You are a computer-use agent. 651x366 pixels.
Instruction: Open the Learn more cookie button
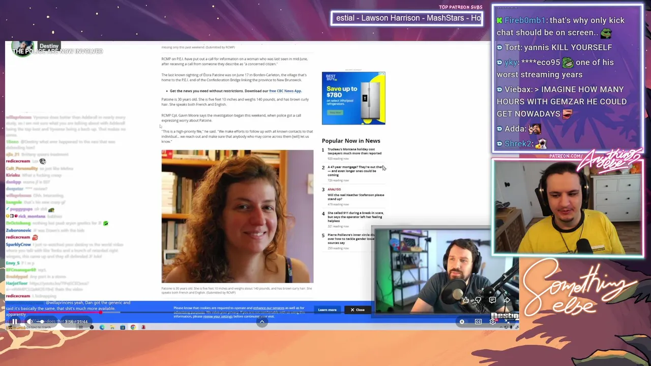point(327,310)
